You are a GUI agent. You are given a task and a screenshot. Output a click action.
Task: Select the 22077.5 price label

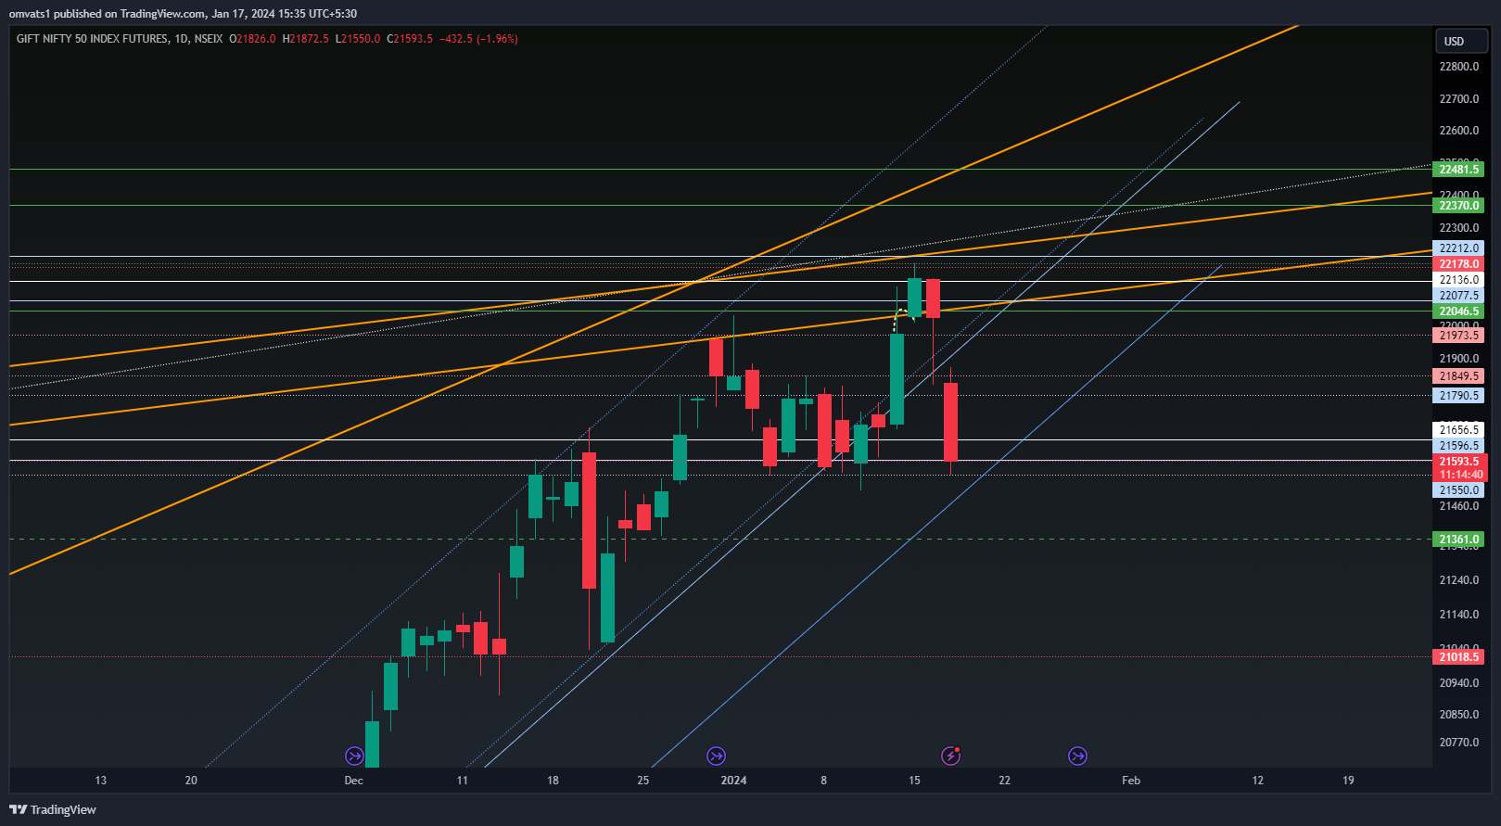(x=1458, y=296)
